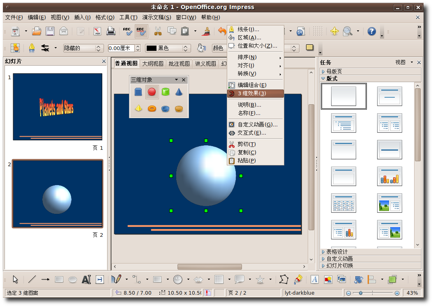Open the 格式(O) menu
Viewport: 433px width, 307px height.
tap(105, 17)
